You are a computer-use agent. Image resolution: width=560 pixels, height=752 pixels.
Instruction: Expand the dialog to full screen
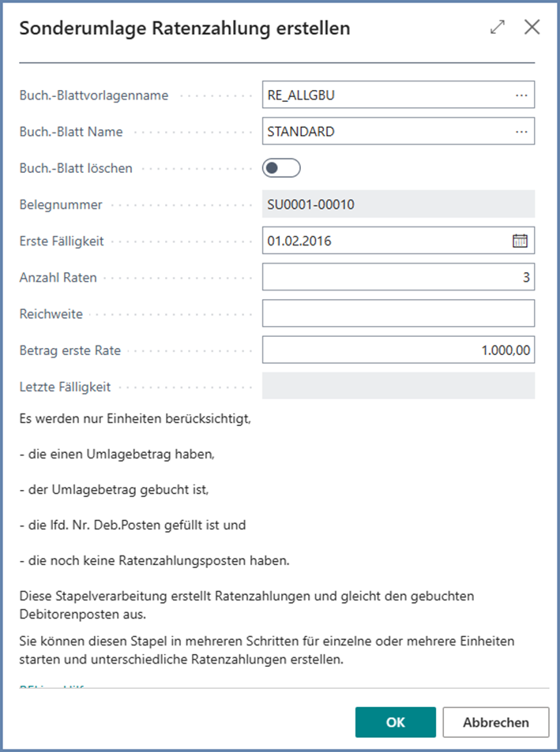498,28
